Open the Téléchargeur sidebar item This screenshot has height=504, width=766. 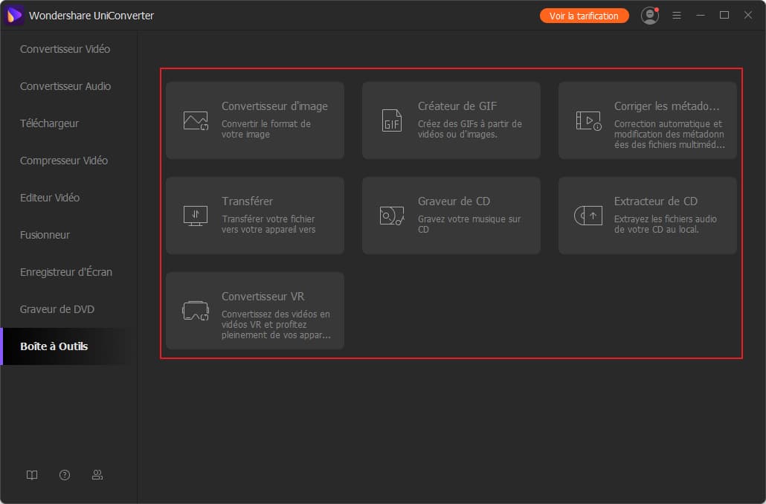coord(49,123)
